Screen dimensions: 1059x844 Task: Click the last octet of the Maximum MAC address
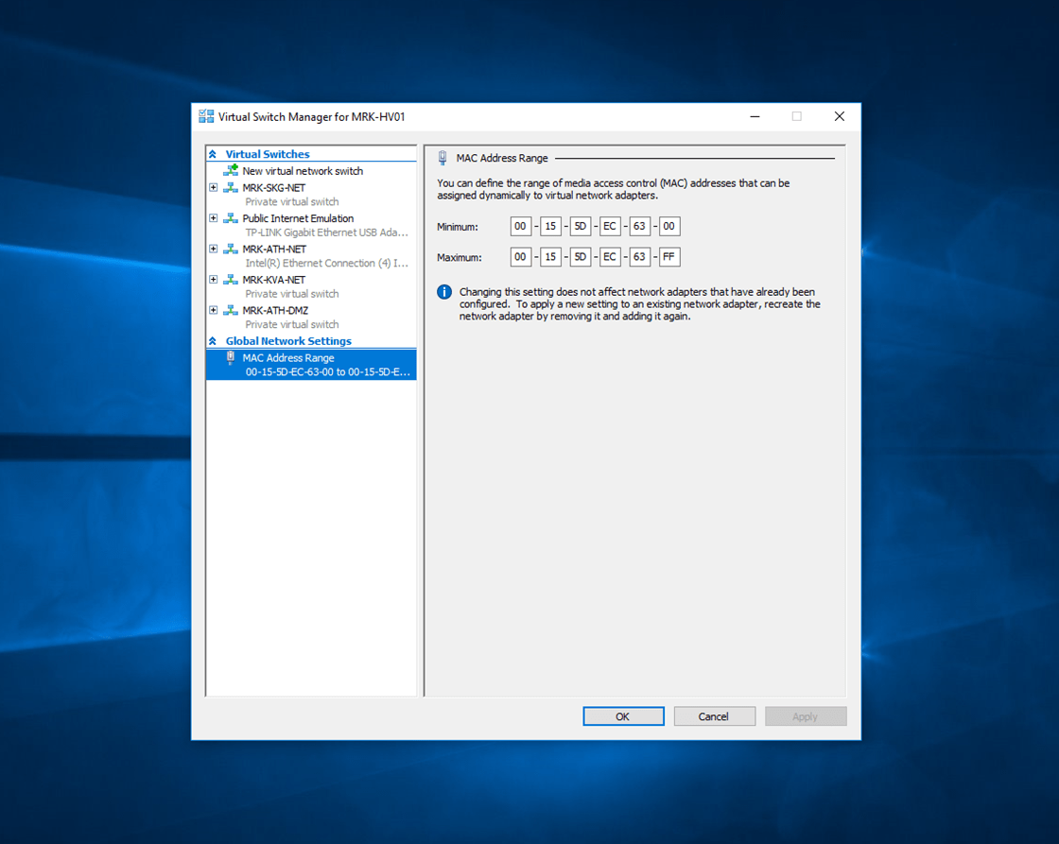[668, 256]
